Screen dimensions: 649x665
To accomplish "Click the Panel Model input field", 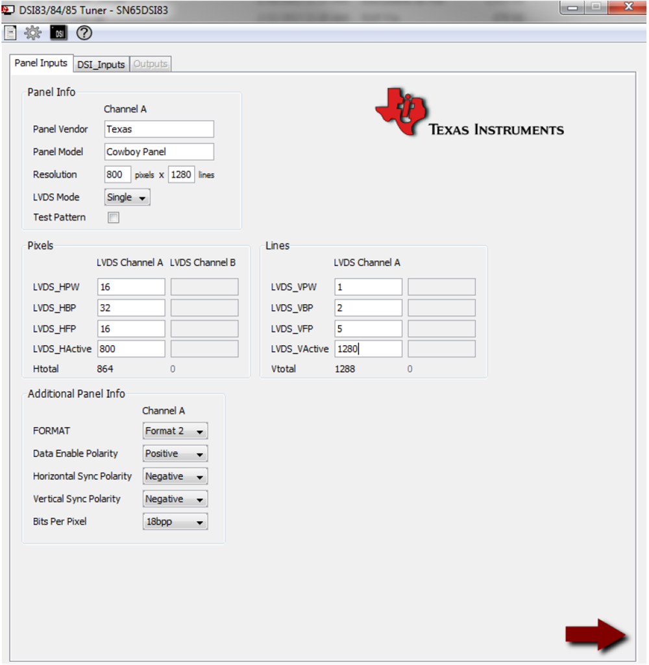I will pos(159,152).
